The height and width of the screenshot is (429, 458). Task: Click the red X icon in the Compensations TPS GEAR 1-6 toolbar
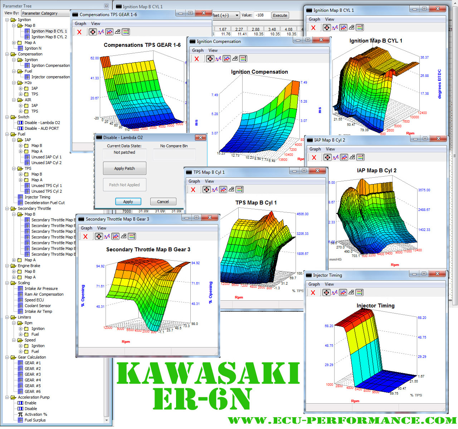79,32
